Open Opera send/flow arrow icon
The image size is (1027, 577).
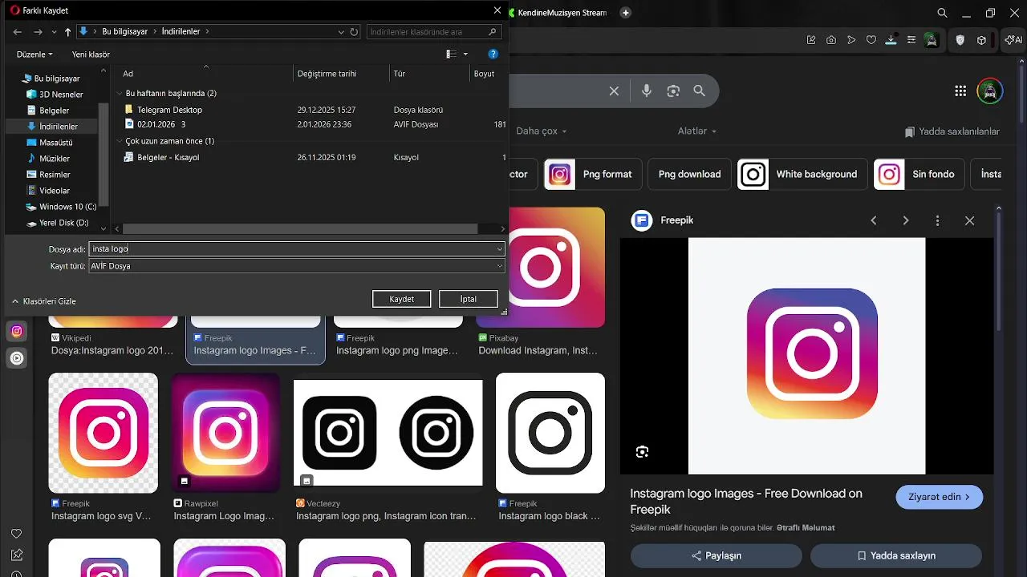tap(851, 40)
